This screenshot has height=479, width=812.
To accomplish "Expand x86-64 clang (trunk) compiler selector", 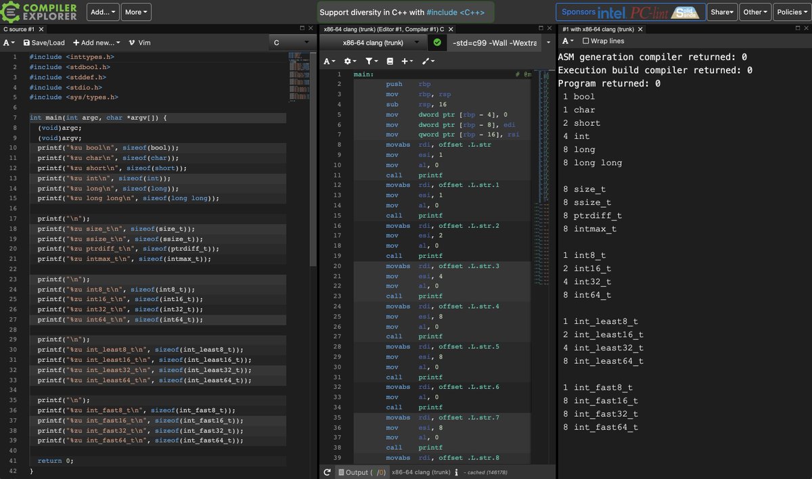I will point(374,43).
